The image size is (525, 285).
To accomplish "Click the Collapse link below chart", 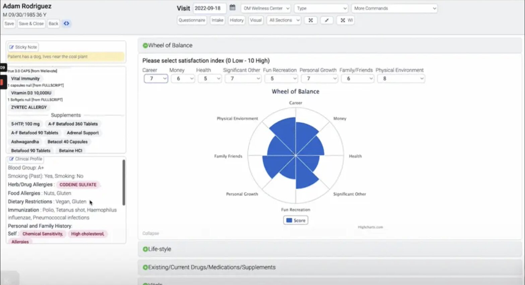I will (x=150, y=233).
